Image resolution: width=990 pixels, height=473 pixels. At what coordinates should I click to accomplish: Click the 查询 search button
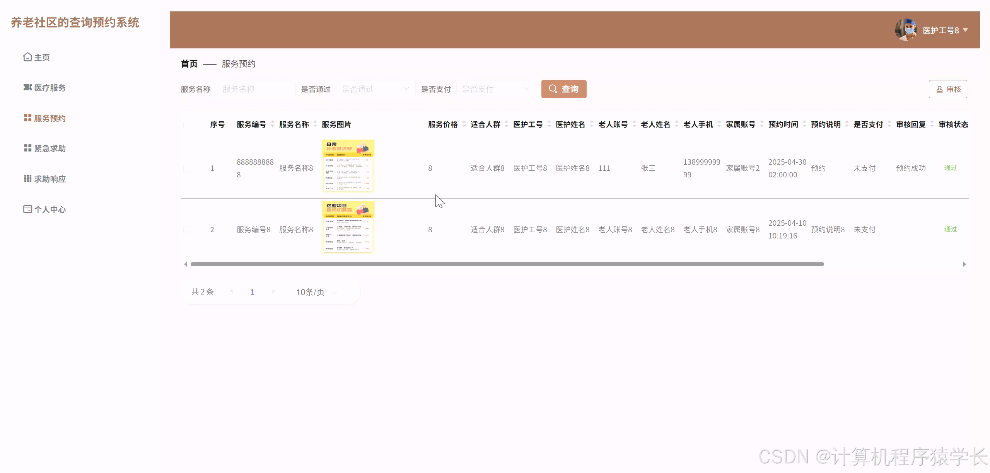(x=563, y=89)
